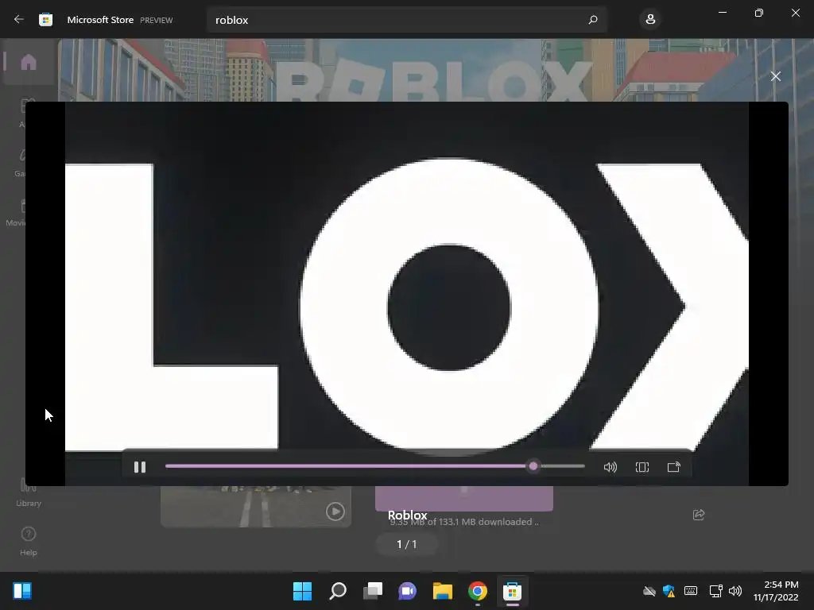The width and height of the screenshot is (814, 610).
Task: Open File Explorer from the taskbar
Action: pos(443,591)
